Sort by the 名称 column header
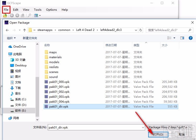Image resolution: width=196 pixels, height=140 pixels. coord(74,45)
